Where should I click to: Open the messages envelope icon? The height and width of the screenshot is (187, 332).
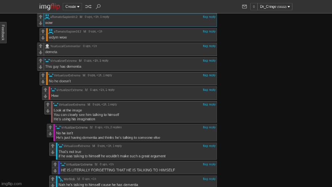pyautogui.click(x=244, y=7)
